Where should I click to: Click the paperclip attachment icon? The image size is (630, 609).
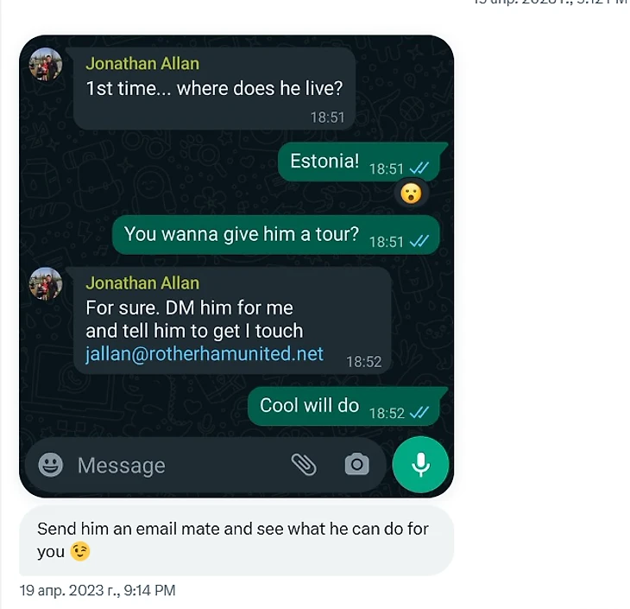click(x=304, y=465)
